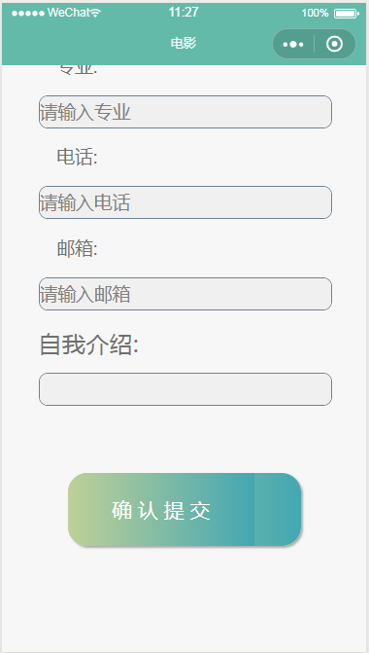Screen dimensions: 369x653
Task: Click the 电话: field label
Action: (78, 158)
